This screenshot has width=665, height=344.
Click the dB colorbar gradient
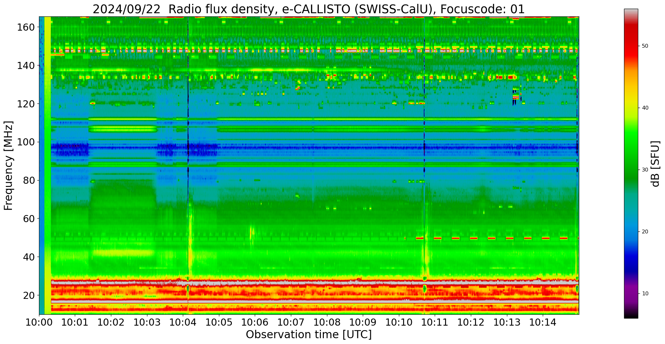pos(631,163)
